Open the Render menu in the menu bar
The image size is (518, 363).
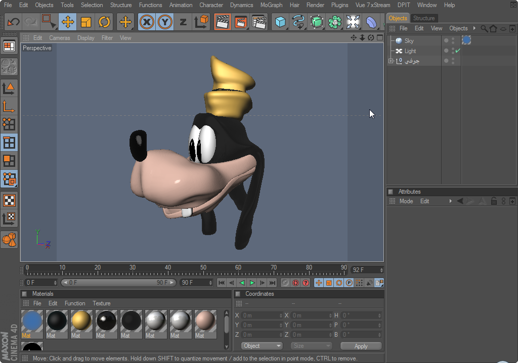[x=315, y=5]
